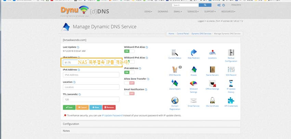Click the Name Servers icon

pyautogui.click(x=213, y=70)
